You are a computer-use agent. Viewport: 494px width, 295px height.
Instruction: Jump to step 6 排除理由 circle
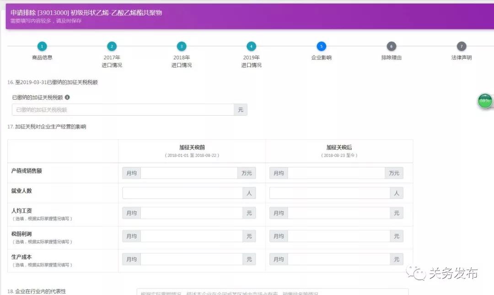click(391, 46)
